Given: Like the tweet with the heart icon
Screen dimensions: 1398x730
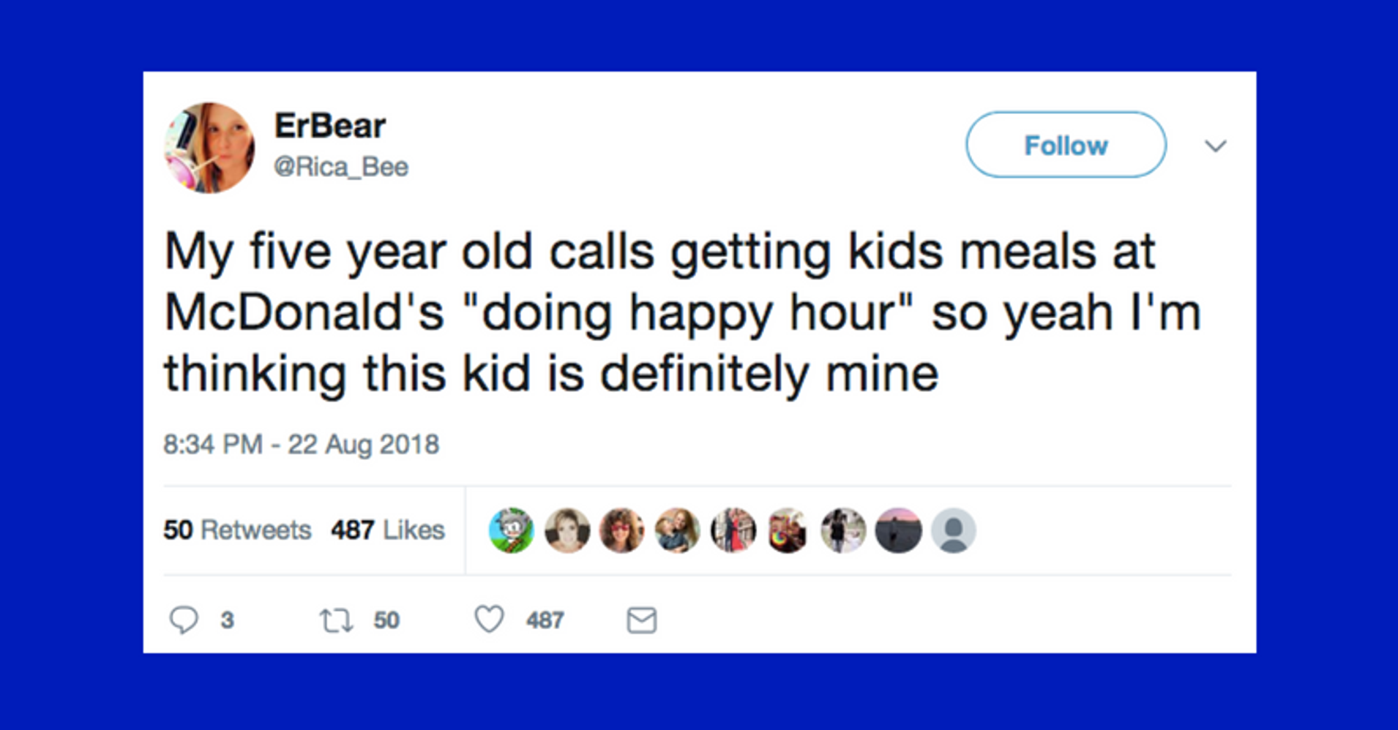Looking at the screenshot, I should pyautogui.click(x=489, y=619).
